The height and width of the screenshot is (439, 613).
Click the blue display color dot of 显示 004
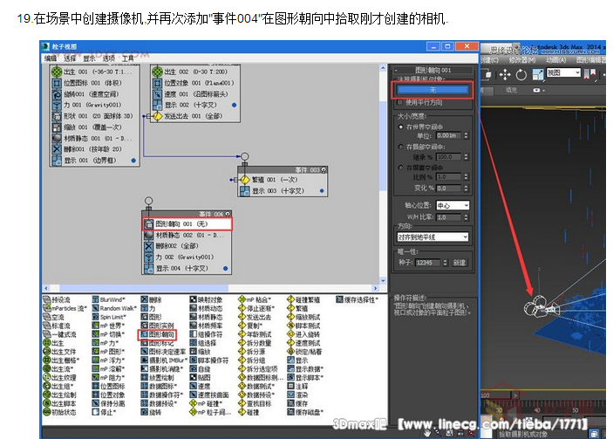pyautogui.click(x=225, y=269)
